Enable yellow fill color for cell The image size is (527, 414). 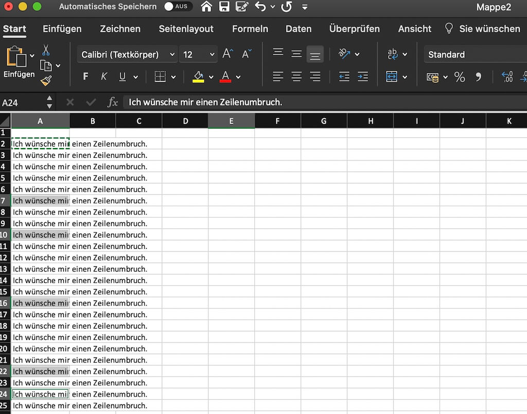click(x=198, y=77)
